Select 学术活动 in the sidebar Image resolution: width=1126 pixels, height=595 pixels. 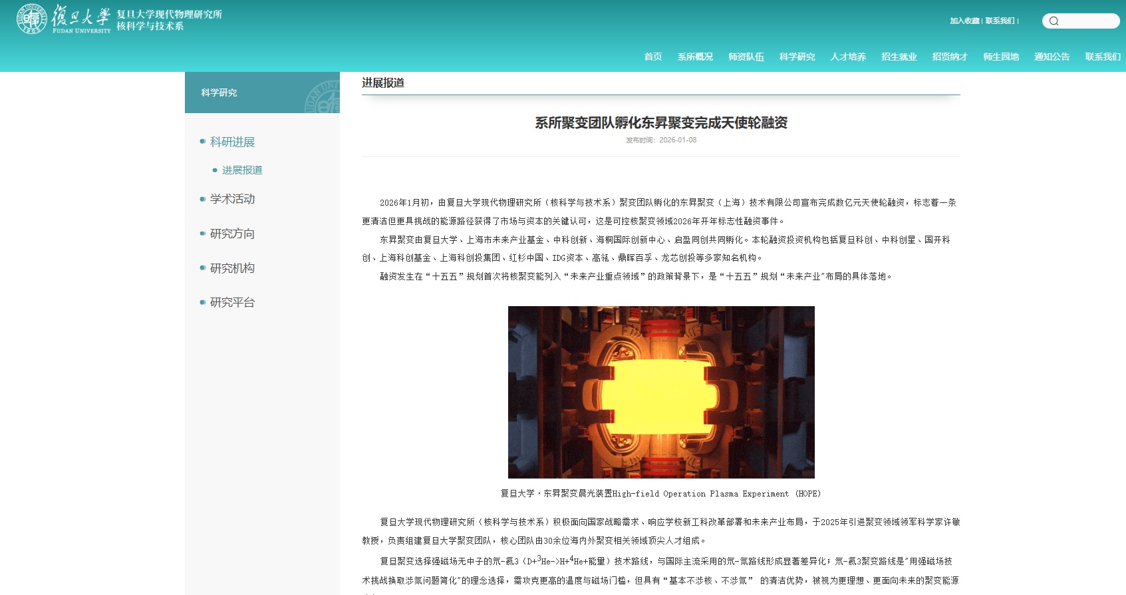click(232, 199)
